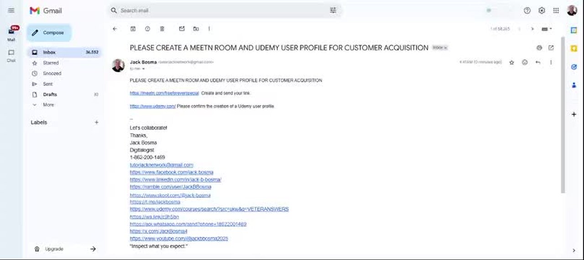Click the Compose button

[49, 33]
